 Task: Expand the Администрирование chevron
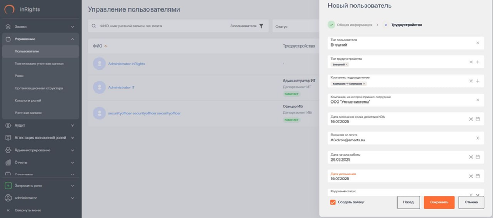tap(72, 150)
